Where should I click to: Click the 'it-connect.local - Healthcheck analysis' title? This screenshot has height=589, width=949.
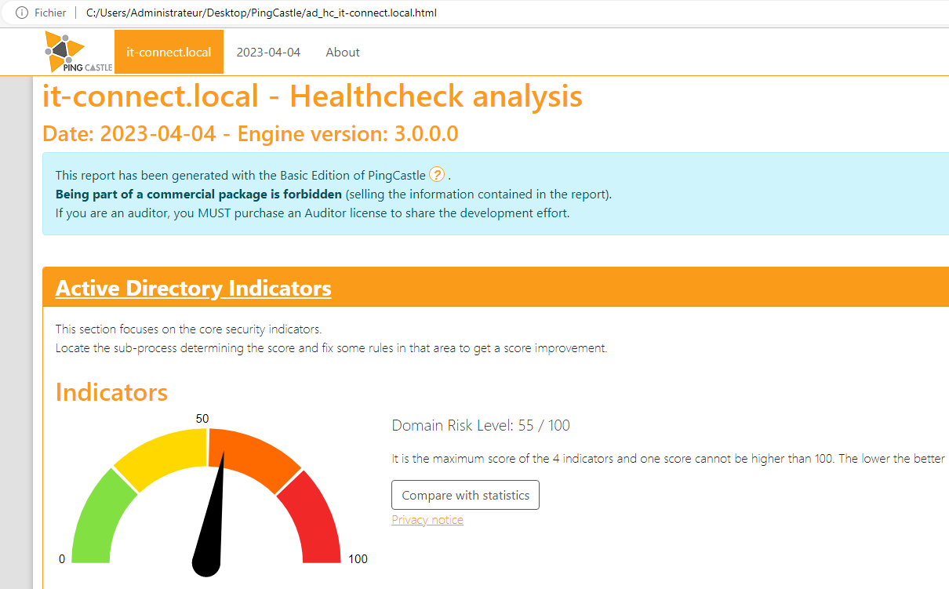(312, 96)
